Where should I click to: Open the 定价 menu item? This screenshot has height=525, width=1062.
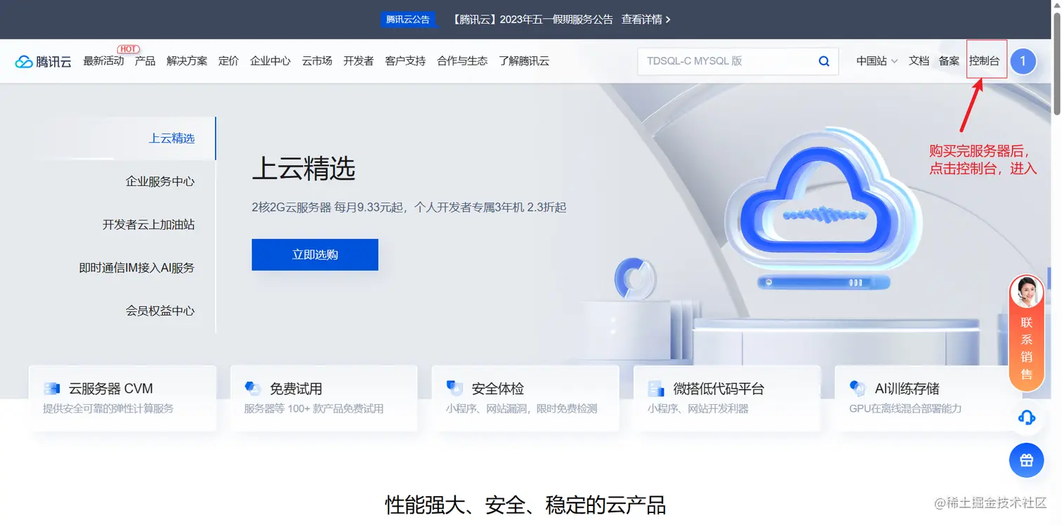point(228,61)
